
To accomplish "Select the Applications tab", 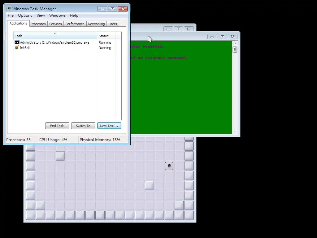I will [18, 23].
